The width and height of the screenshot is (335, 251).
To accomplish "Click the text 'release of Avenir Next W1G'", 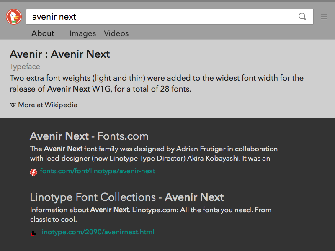I will [60, 89].
